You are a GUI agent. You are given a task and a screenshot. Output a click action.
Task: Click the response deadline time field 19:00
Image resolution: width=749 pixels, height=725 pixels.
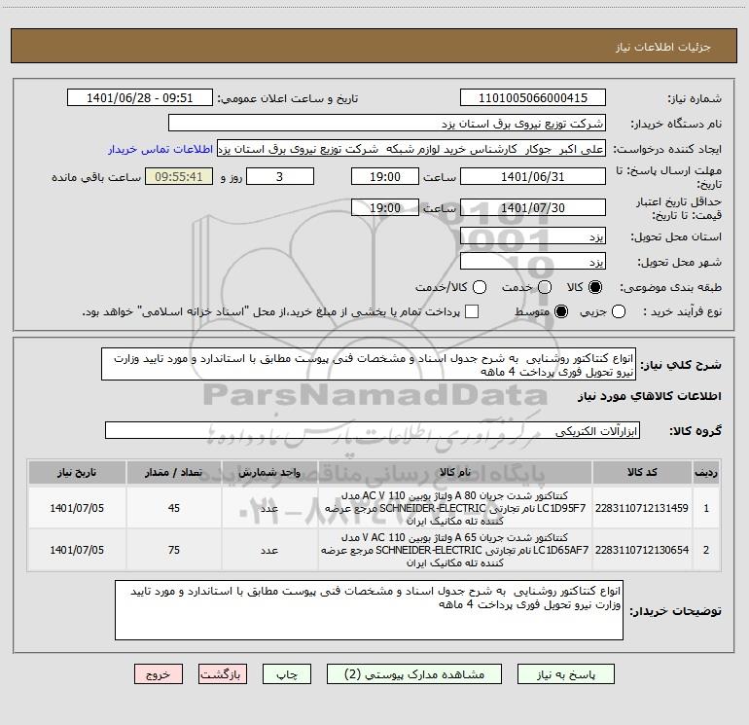click(385, 176)
